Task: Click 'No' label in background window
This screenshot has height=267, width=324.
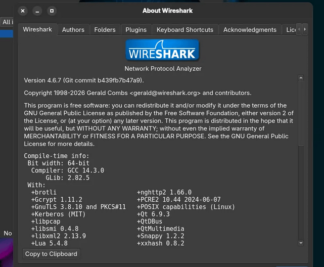Action: 8,233
